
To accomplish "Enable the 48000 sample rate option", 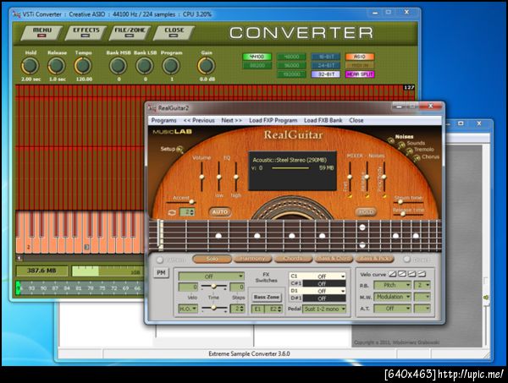I will [291, 57].
